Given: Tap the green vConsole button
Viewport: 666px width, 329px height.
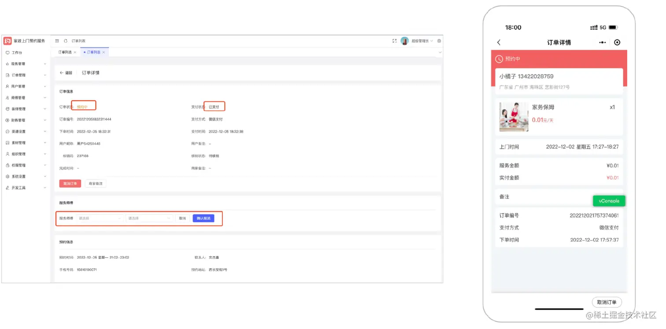Looking at the screenshot, I should (609, 201).
